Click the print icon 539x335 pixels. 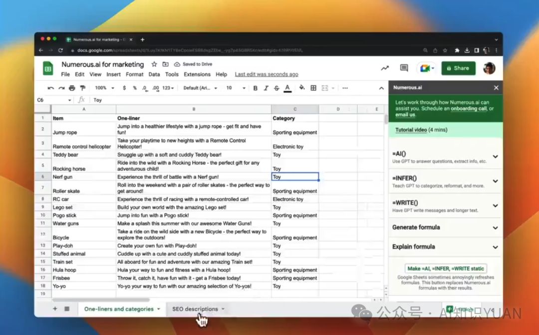pyautogui.click(x=72, y=88)
